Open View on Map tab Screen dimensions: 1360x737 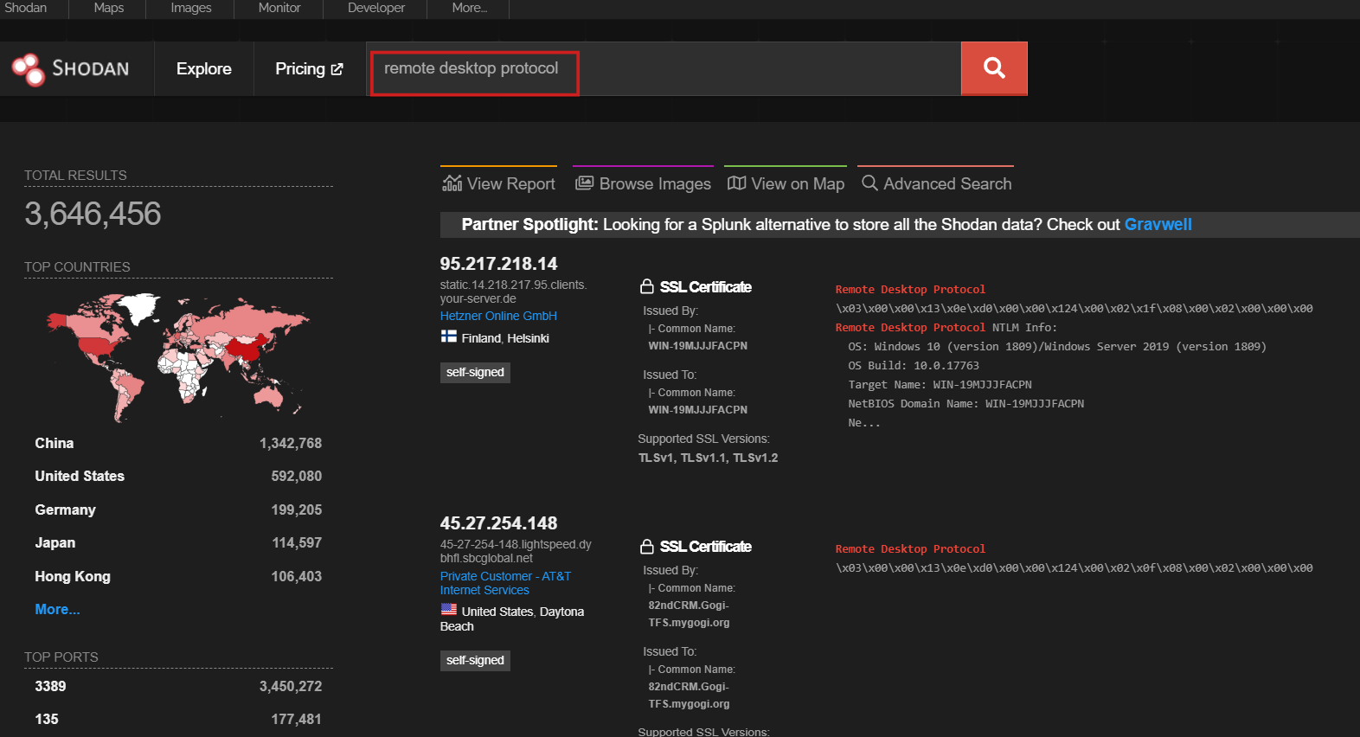click(x=786, y=183)
